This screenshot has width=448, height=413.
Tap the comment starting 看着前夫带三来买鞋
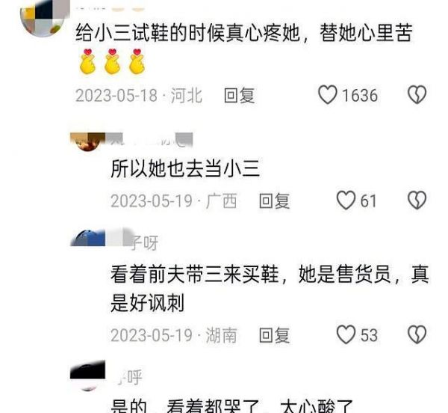[x=270, y=289]
